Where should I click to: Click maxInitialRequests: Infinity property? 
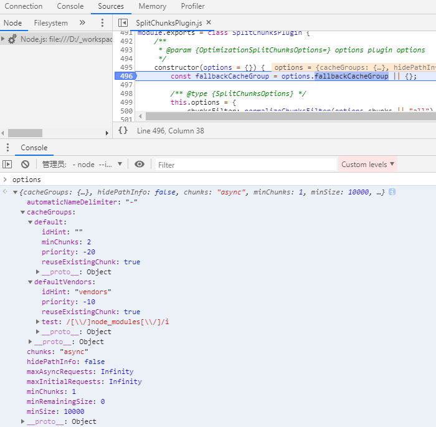coord(84,381)
